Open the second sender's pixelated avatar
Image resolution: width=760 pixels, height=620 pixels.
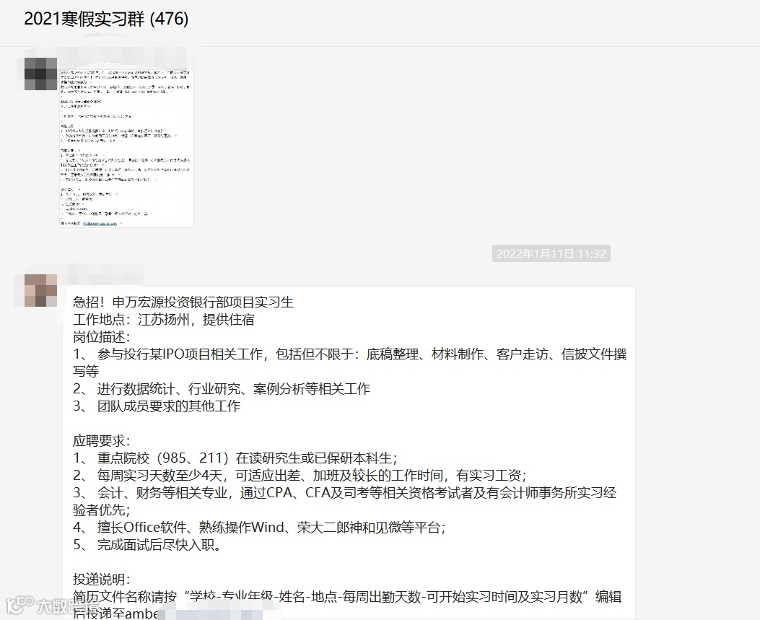(x=40, y=290)
